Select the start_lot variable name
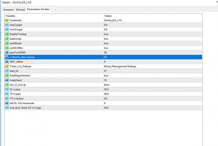The height and width of the screenshot is (146, 218). tap(14, 71)
